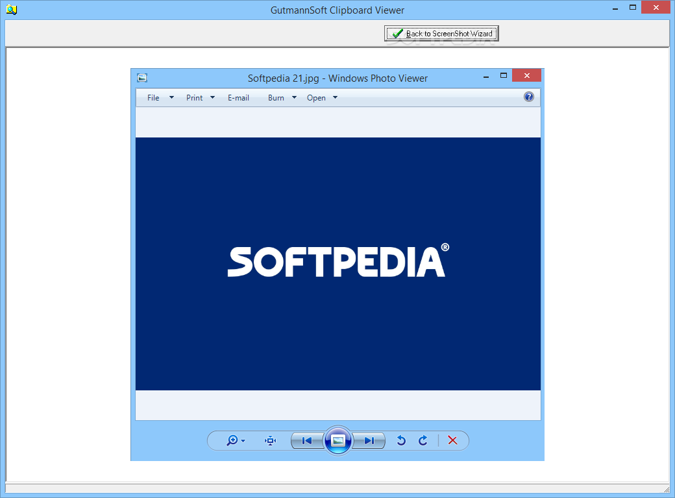The image size is (675, 498).
Task: Rotate image clockwise
Action: click(x=423, y=440)
